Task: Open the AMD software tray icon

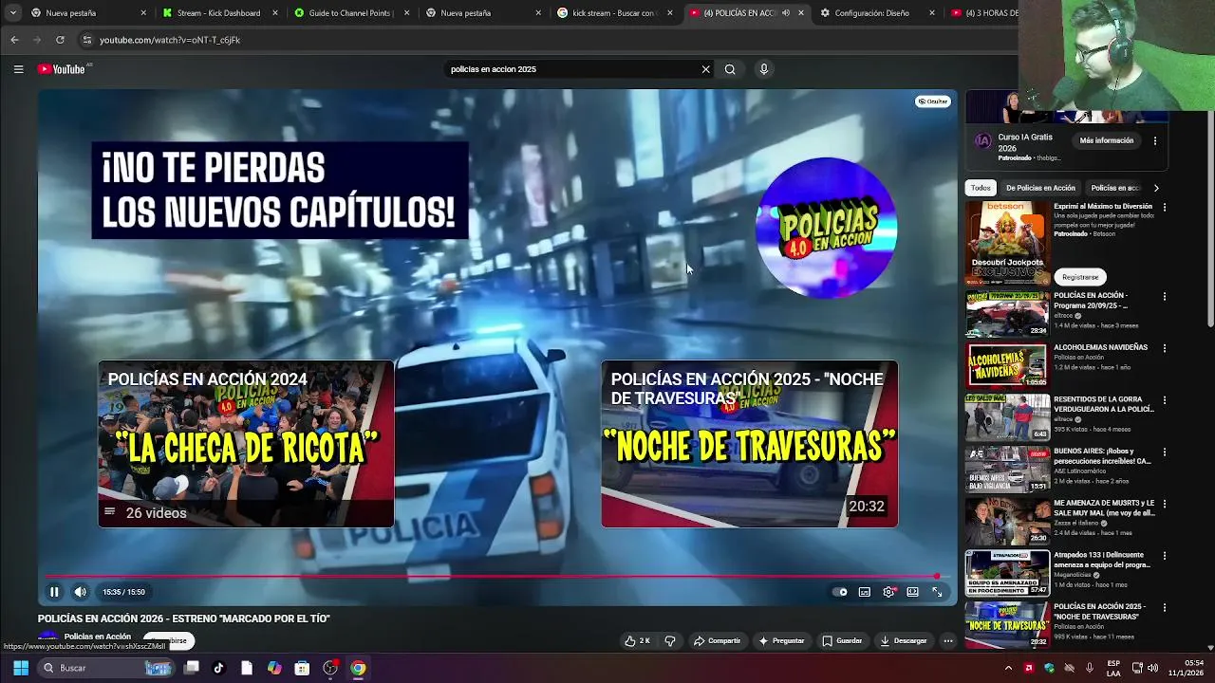Action: (x=1028, y=668)
